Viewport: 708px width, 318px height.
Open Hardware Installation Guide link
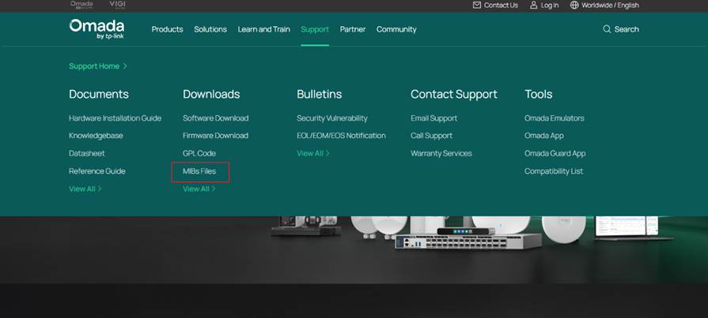115,118
